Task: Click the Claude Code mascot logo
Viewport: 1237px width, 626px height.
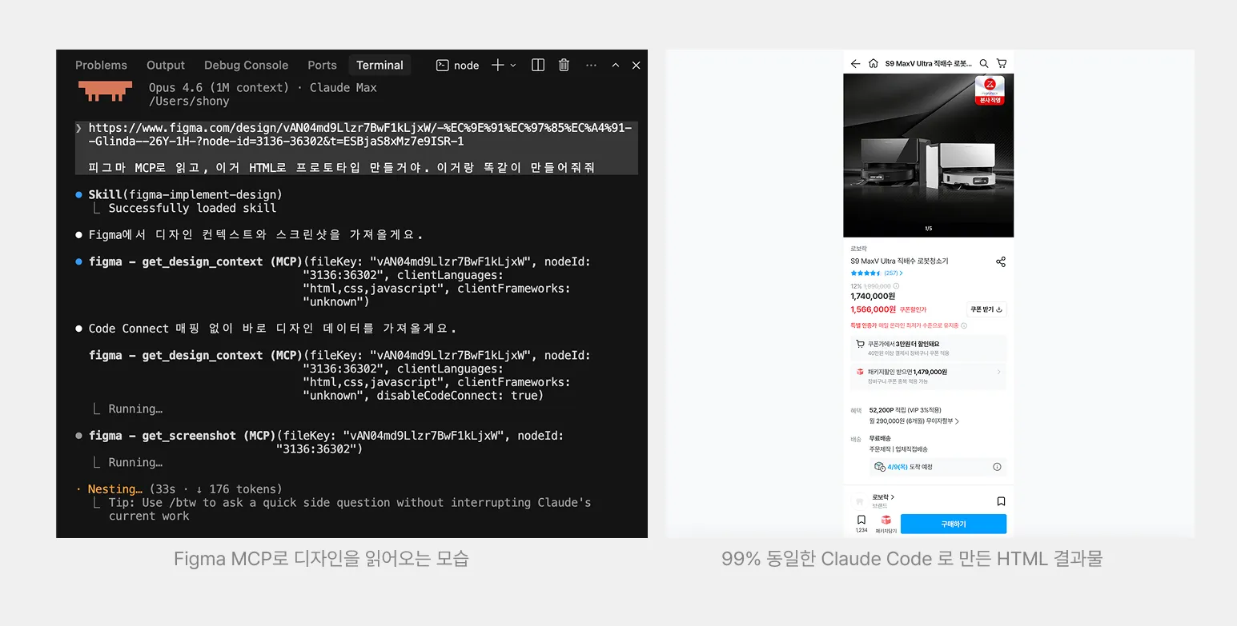Action: (105, 91)
